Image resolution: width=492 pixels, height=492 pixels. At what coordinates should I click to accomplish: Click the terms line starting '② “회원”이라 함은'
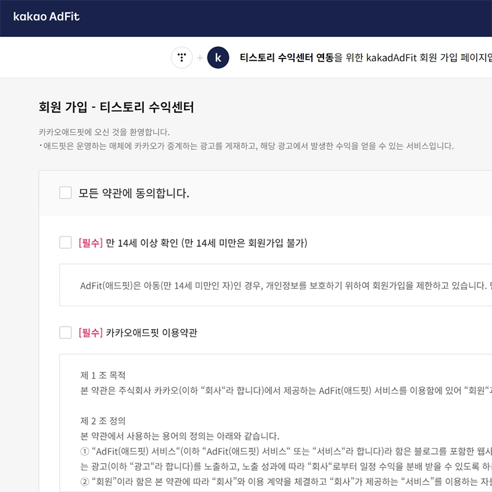(286, 482)
